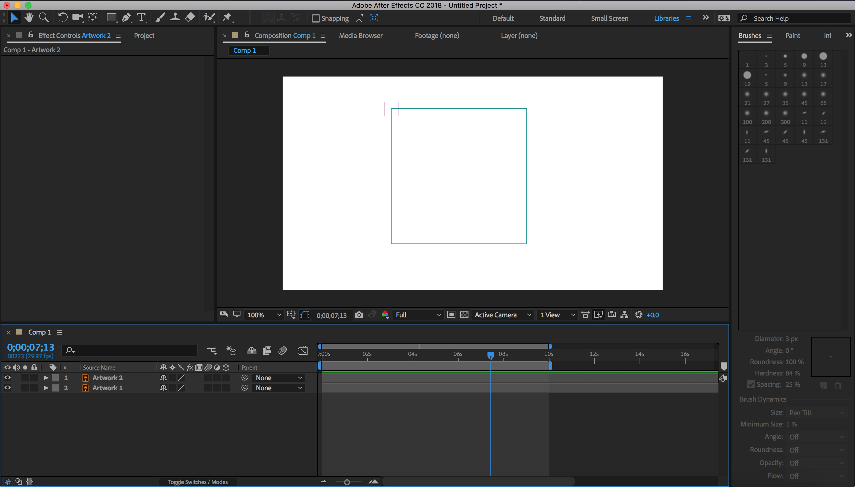Select the Pan Behind anchor point tool

click(x=93, y=18)
